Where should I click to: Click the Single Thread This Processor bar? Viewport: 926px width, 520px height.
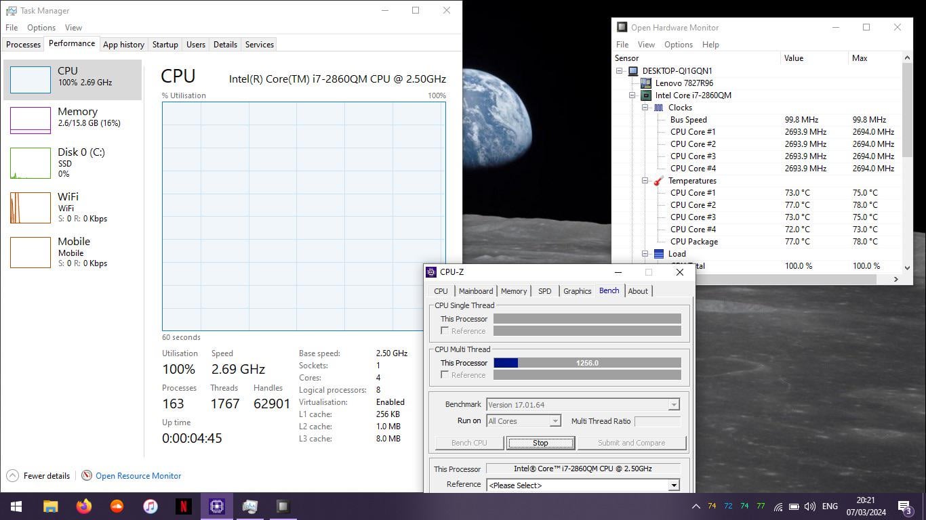click(x=587, y=319)
